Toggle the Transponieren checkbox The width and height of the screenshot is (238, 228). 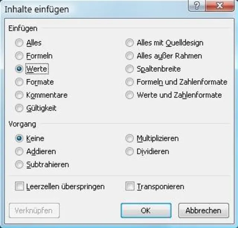point(130,186)
